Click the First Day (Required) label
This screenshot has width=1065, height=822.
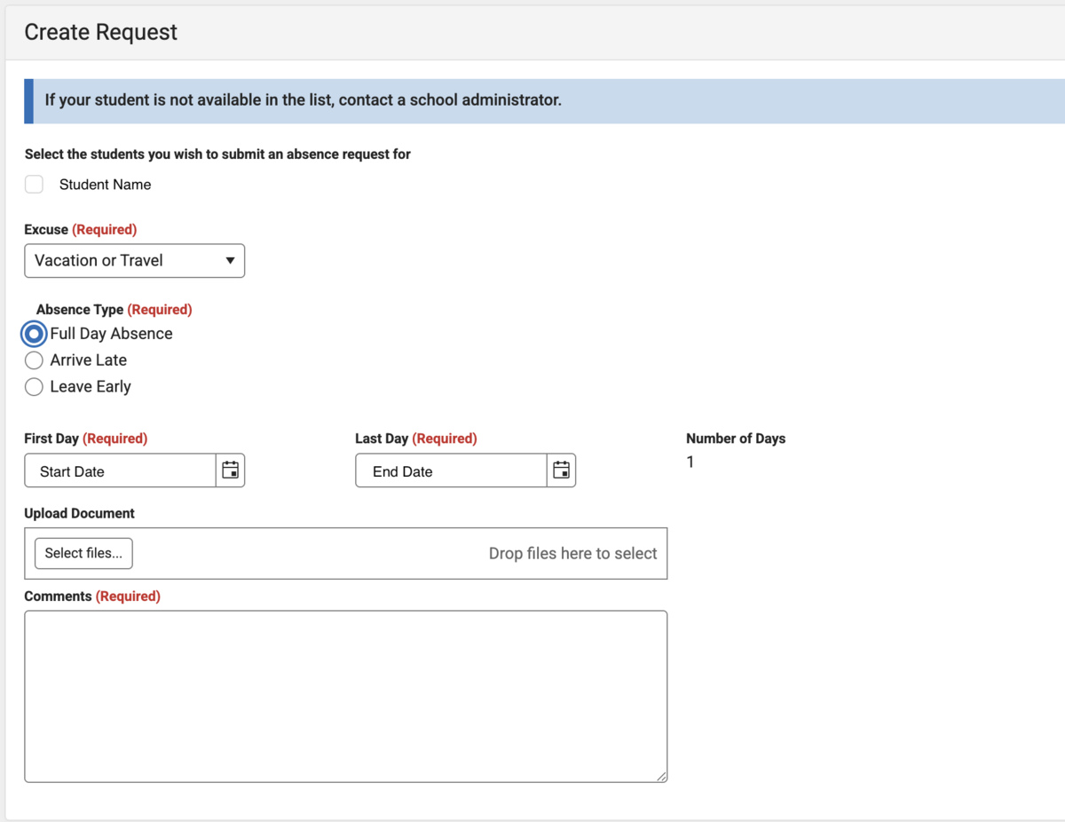coord(85,439)
